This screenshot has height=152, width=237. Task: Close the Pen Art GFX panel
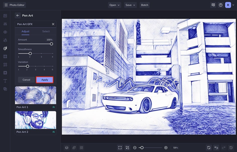point(53,24)
